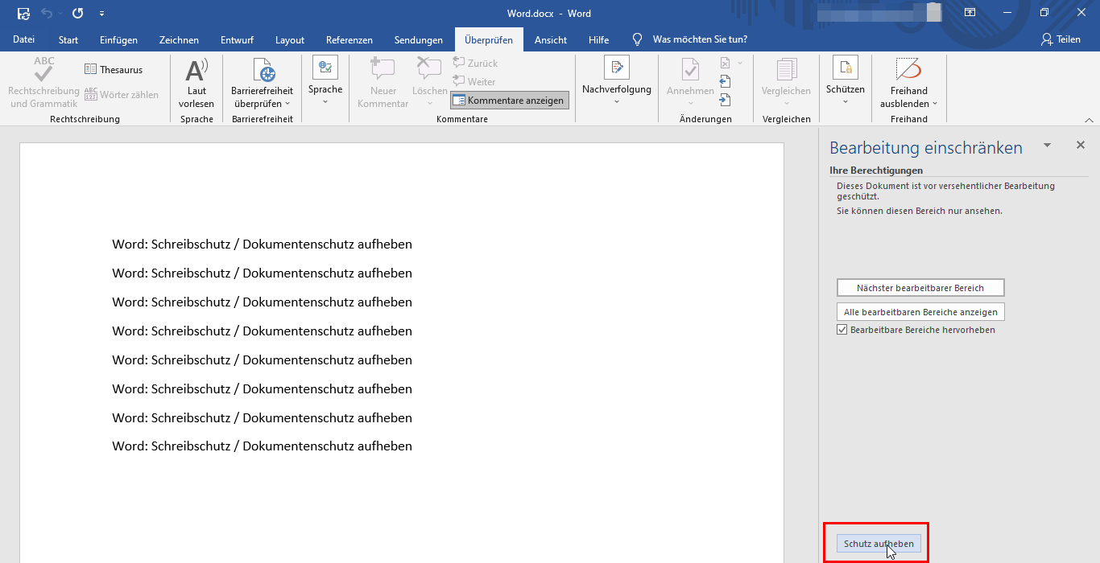Open the Hilfe ribbon tab
Viewport: 1100px width, 563px height.
click(x=598, y=39)
